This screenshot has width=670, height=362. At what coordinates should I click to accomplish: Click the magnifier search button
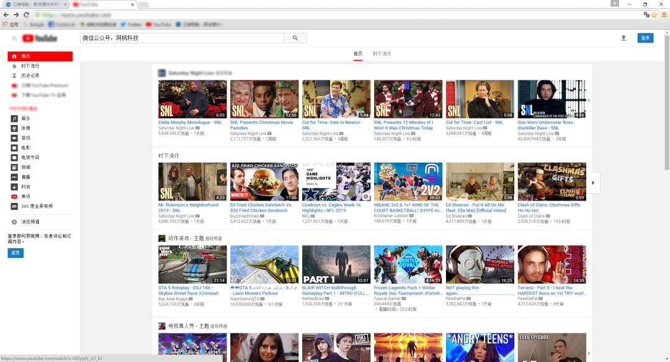click(295, 38)
